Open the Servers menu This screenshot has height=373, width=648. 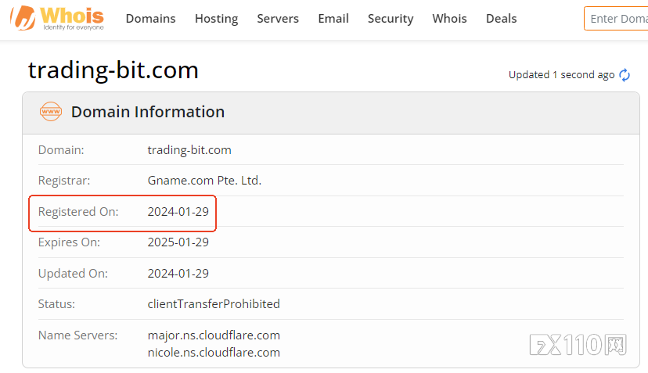tap(278, 19)
